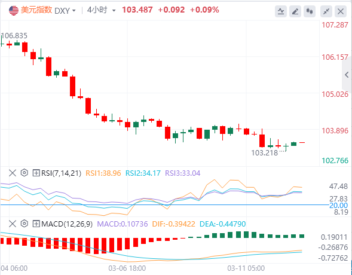This screenshot has width=352, height=275.
Task: Click the DIF:-0.39422 value
Action: (173, 224)
